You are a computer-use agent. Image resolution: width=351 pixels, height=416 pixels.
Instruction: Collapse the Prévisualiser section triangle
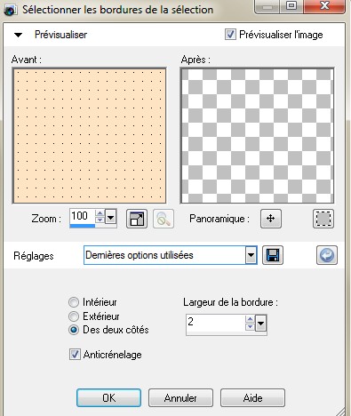tap(18, 35)
